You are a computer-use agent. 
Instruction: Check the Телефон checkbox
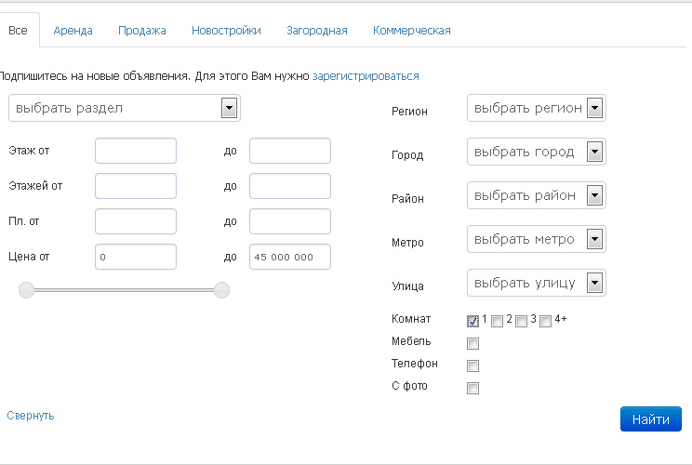coord(472,365)
